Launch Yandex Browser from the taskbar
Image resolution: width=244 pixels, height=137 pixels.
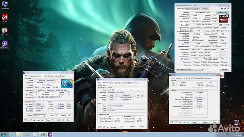35,135
